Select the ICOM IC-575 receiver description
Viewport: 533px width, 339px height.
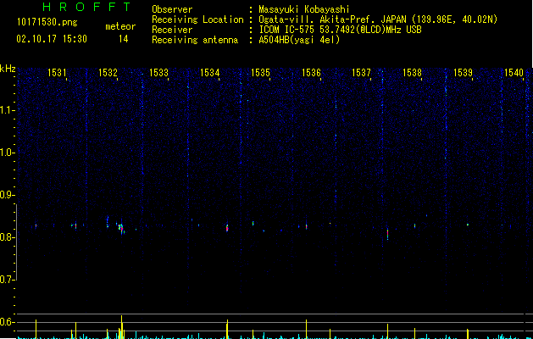[340, 30]
